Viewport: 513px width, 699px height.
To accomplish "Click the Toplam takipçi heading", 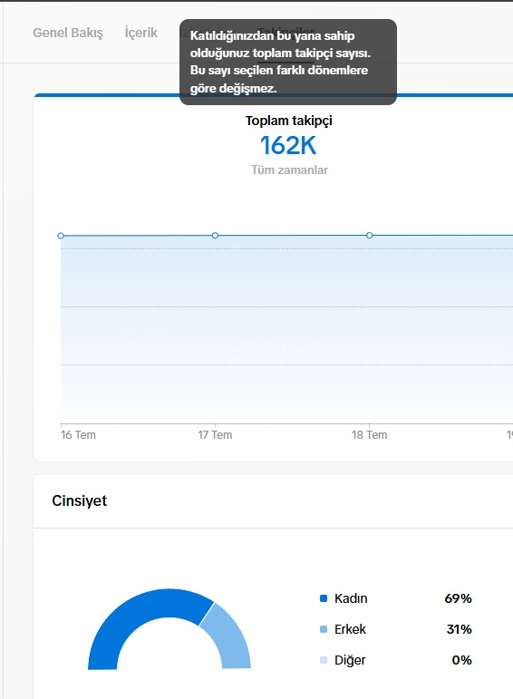I will 289,121.
